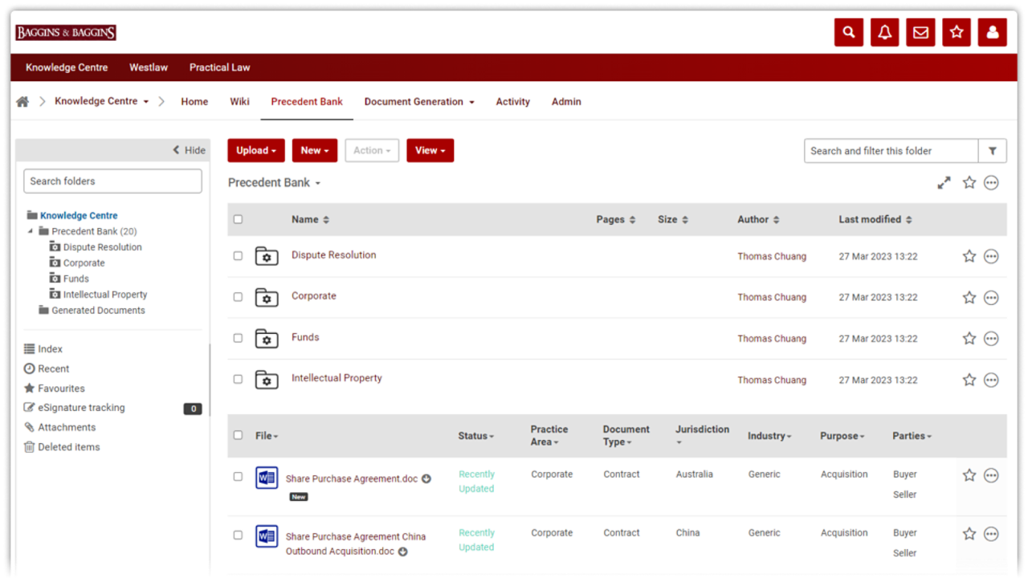Open notifications bell icon
The height and width of the screenshot is (578, 1028).
(x=884, y=33)
